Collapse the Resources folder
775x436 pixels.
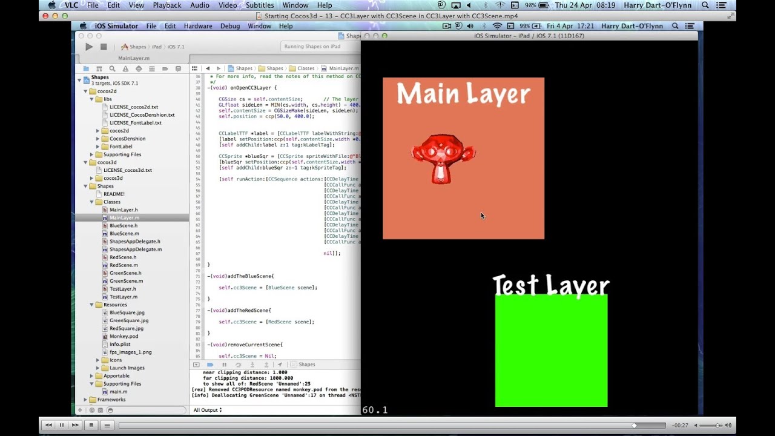click(x=91, y=305)
